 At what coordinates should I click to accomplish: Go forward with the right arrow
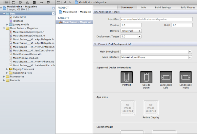pyautogui.click(x=70, y=2)
